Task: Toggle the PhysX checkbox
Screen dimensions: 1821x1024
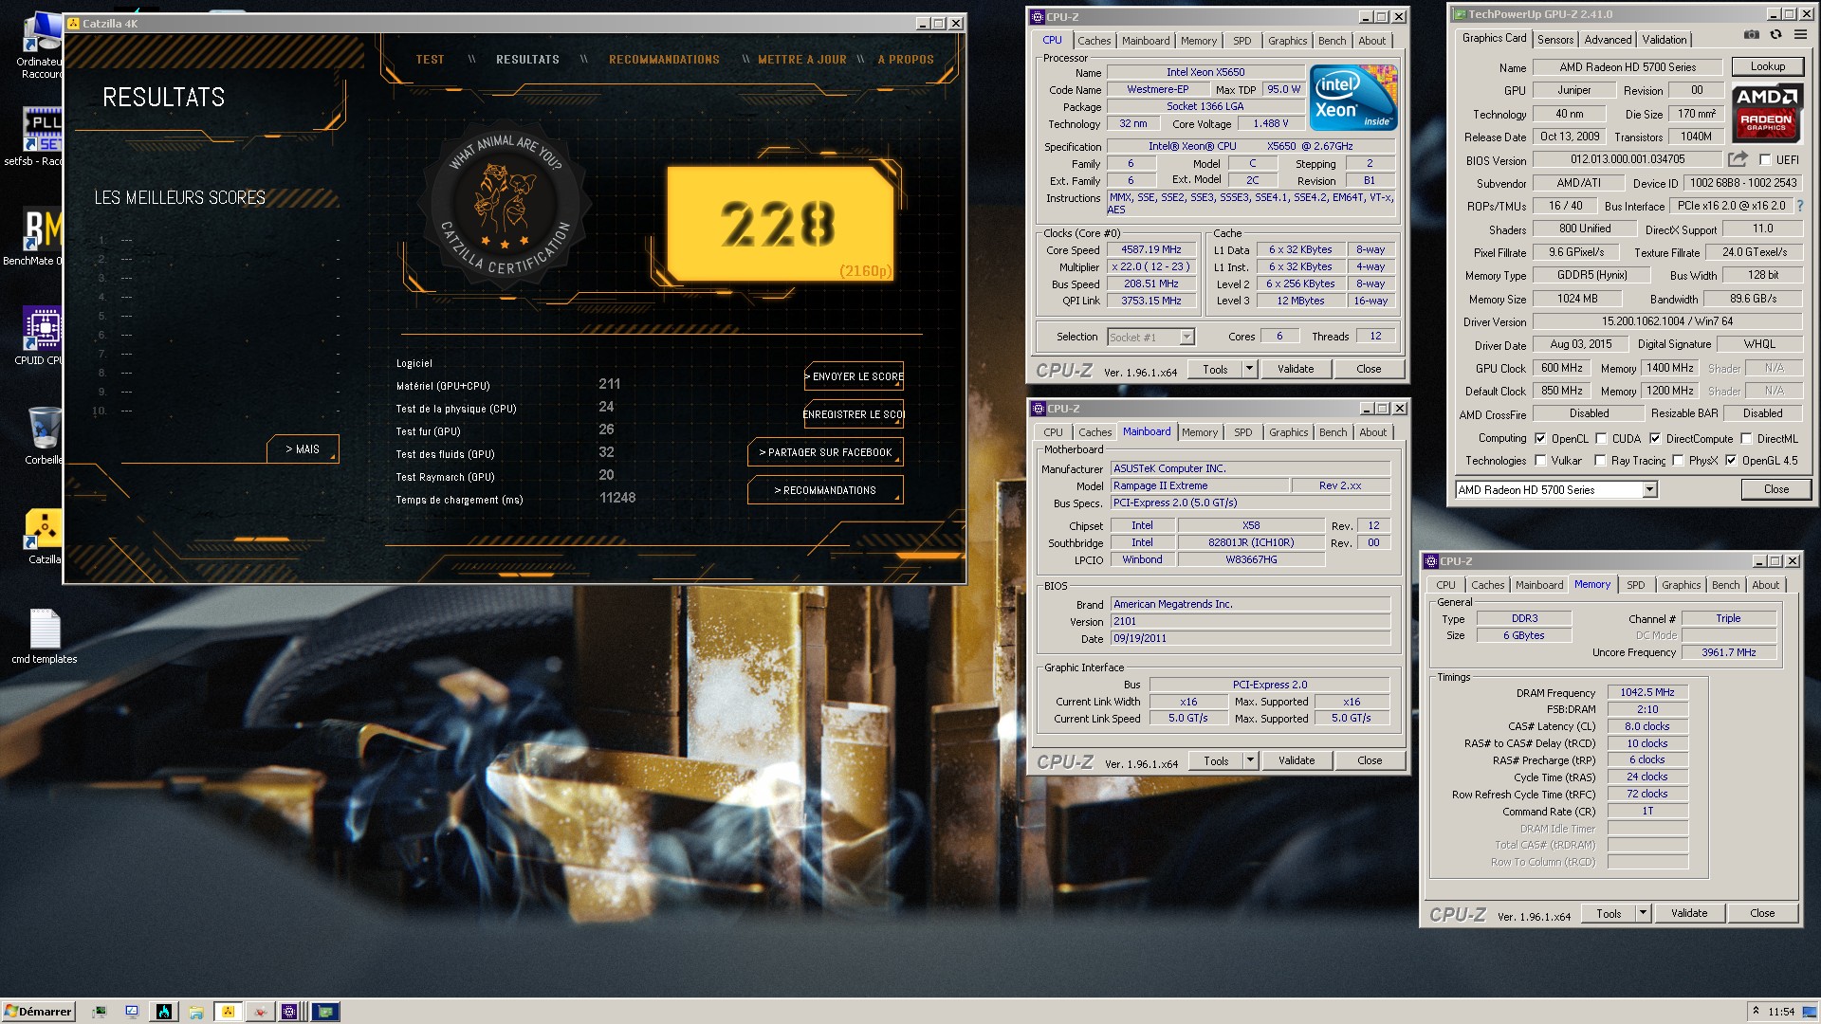Action: [1678, 460]
